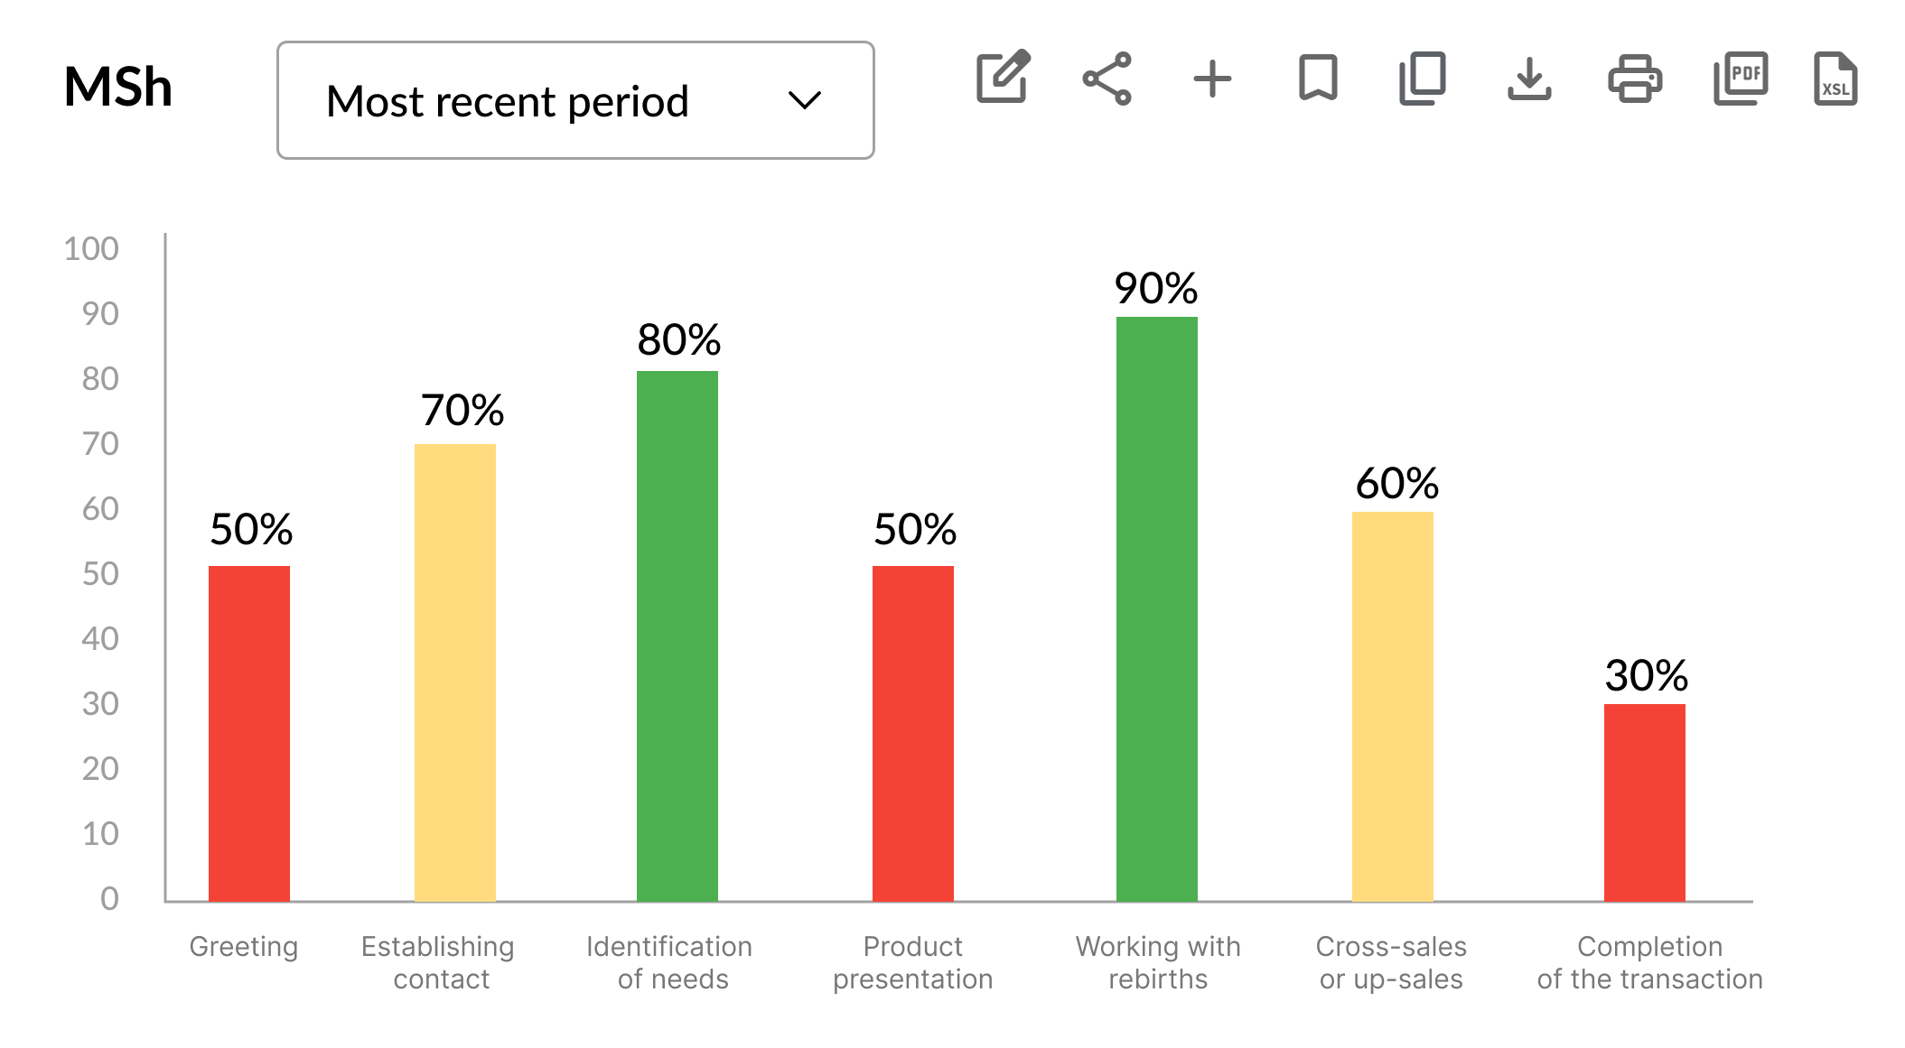This screenshot has height=1048, width=1905.
Task: Bookmark this report
Action: 1318,79
